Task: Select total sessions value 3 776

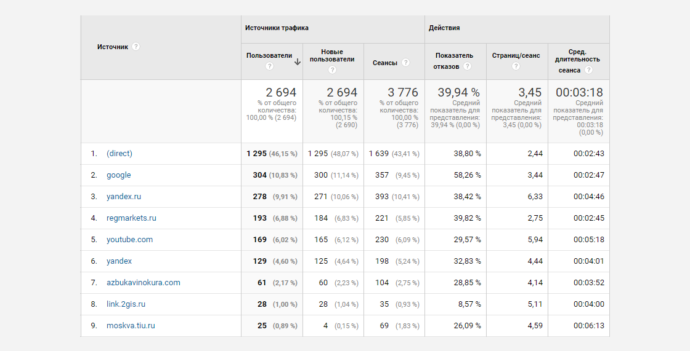Action: 403,92
